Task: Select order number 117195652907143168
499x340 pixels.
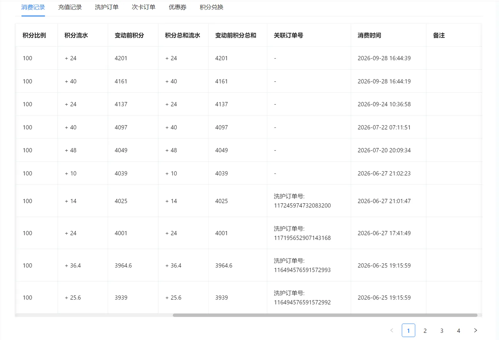Action: click(302, 238)
